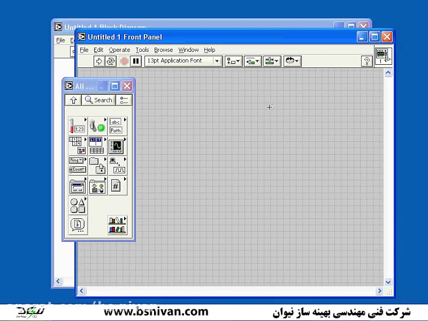Click the Run arrow button
This screenshot has width=428, height=321.
point(99,61)
